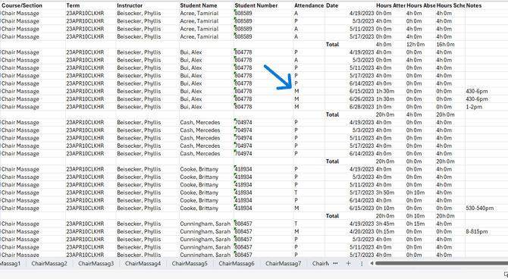Select Cooke's attendance T cell on 5/17/2023

309,193
